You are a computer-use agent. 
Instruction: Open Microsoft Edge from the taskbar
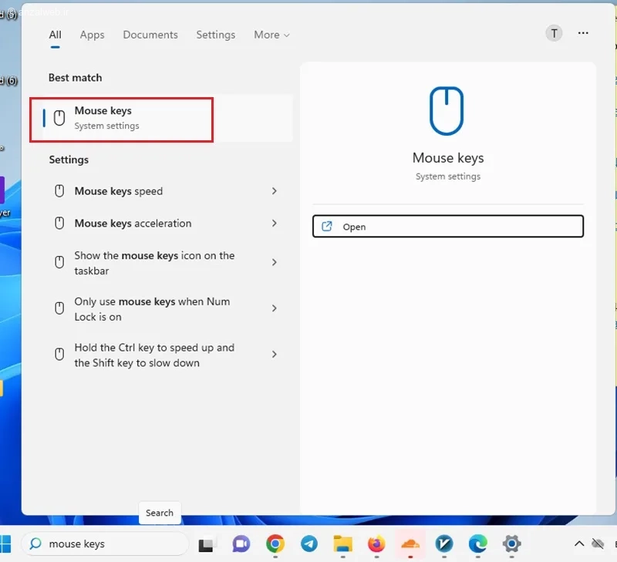(x=477, y=543)
